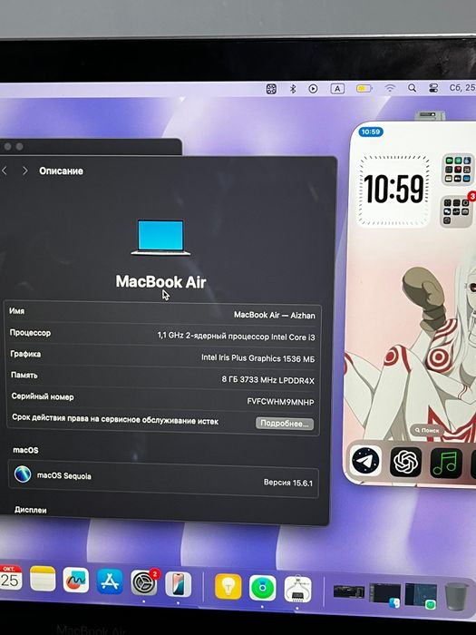The width and height of the screenshot is (476, 635).
Task: Switch keyboard input source in menu bar
Action: point(337,89)
